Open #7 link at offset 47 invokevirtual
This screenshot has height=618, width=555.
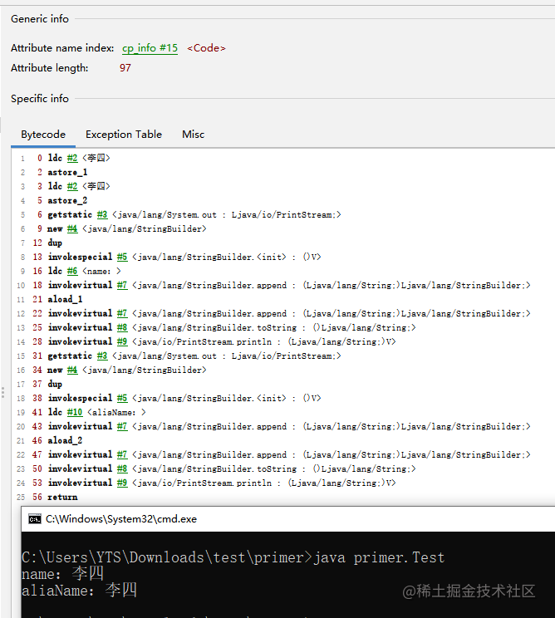pyautogui.click(x=122, y=455)
